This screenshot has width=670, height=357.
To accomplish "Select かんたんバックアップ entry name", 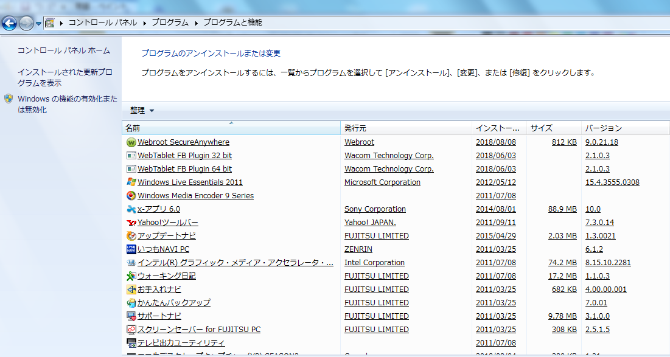I will pos(174,303).
